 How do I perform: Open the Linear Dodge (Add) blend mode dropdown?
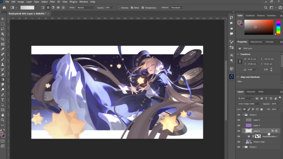coord(249,104)
